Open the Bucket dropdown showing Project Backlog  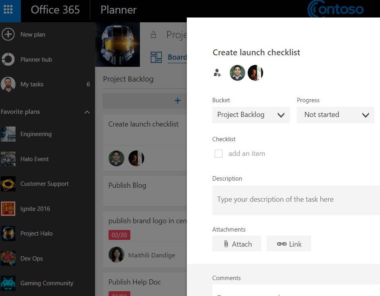251,115
